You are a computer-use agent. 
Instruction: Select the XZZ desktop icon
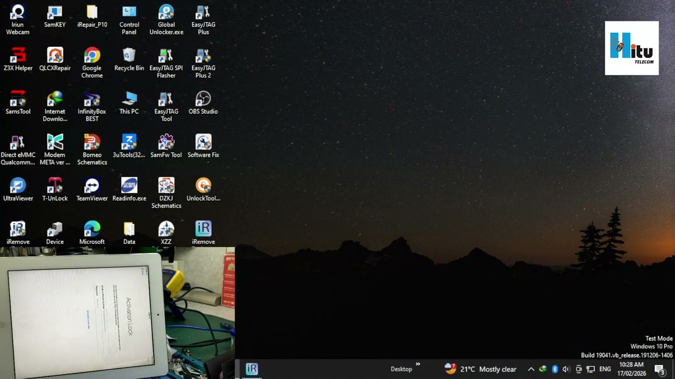pyautogui.click(x=166, y=233)
